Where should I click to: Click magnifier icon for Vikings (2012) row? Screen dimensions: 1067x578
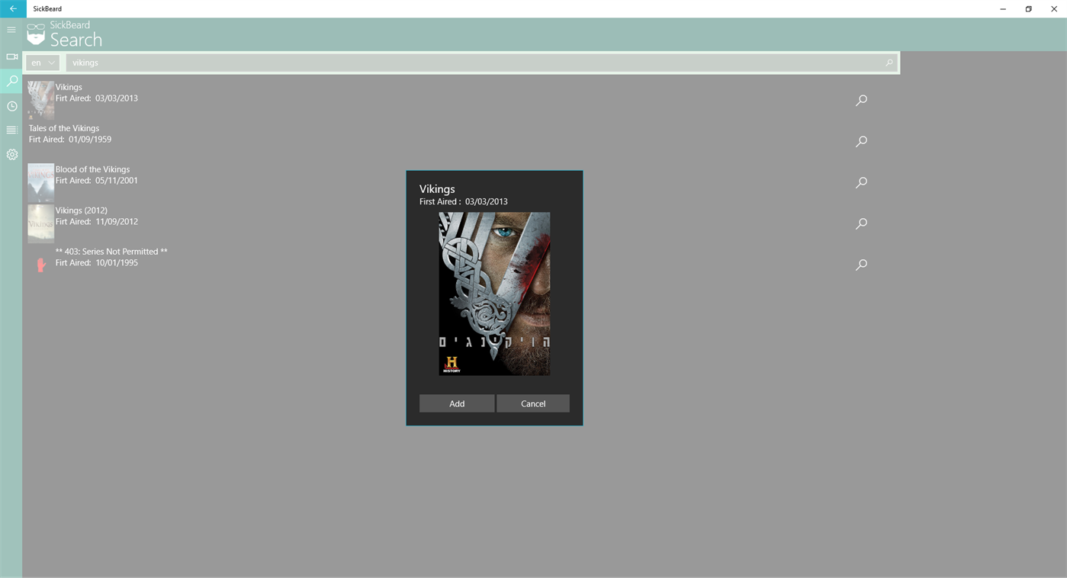point(861,223)
